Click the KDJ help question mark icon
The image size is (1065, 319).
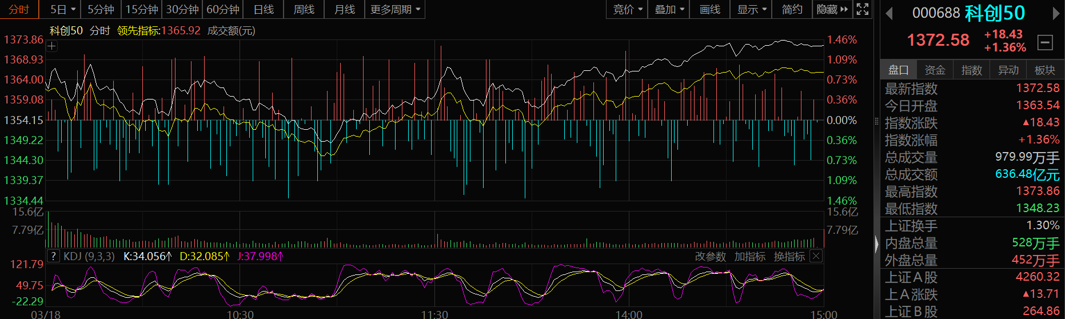click(x=53, y=256)
